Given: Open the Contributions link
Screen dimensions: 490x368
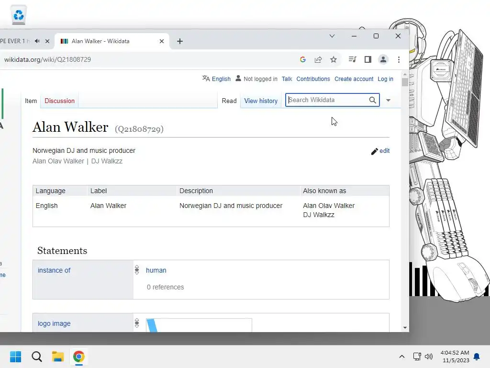Looking at the screenshot, I should coord(313,79).
